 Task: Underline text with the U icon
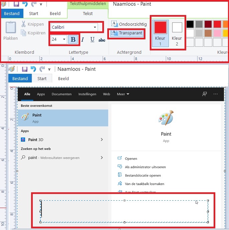(x=92, y=40)
